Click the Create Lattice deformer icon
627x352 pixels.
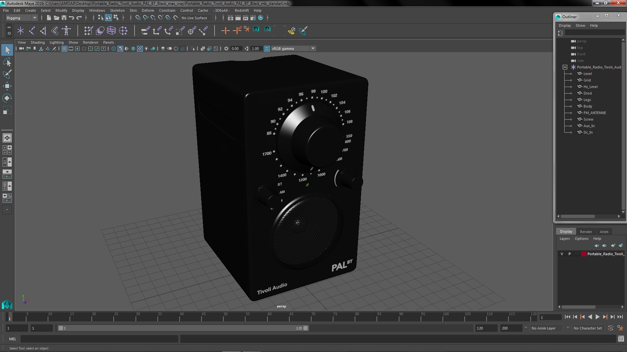(x=111, y=31)
